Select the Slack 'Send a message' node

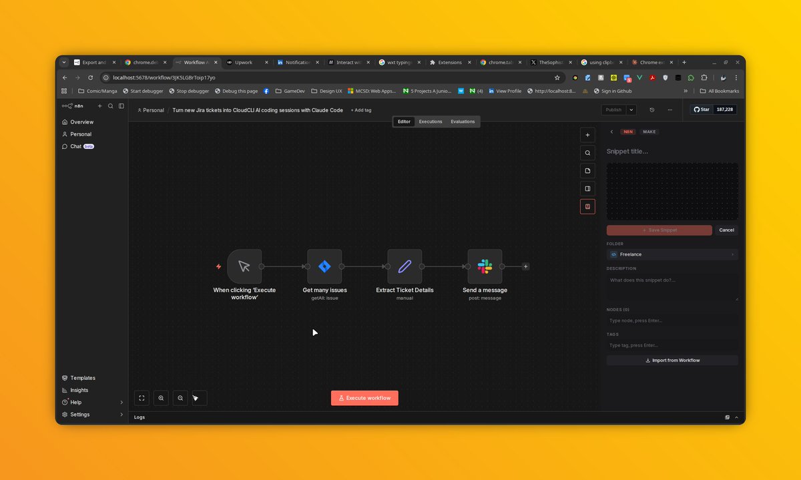click(485, 266)
